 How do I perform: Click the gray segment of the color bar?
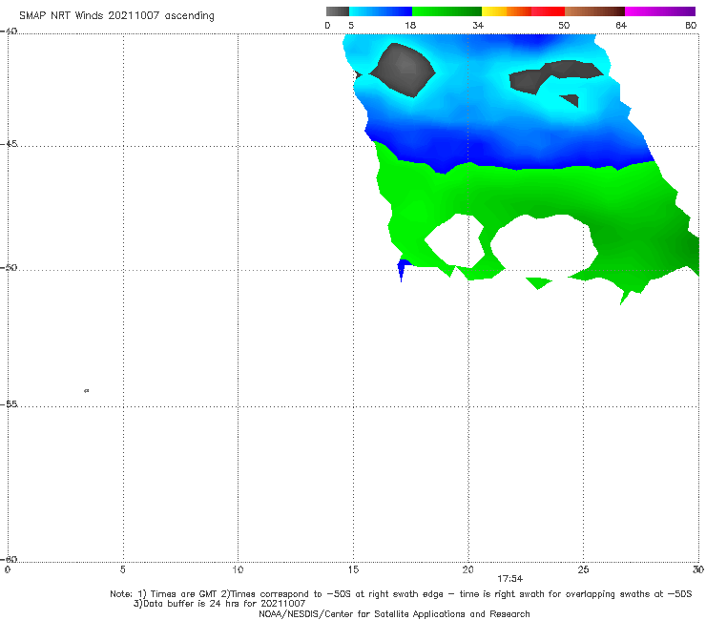(x=338, y=11)
